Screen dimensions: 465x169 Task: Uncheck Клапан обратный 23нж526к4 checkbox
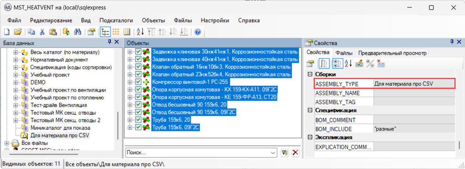(139, 74)
